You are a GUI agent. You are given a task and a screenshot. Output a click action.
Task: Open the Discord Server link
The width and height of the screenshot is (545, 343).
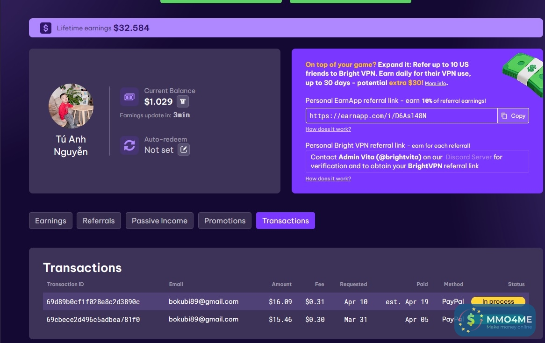(468, 157)
